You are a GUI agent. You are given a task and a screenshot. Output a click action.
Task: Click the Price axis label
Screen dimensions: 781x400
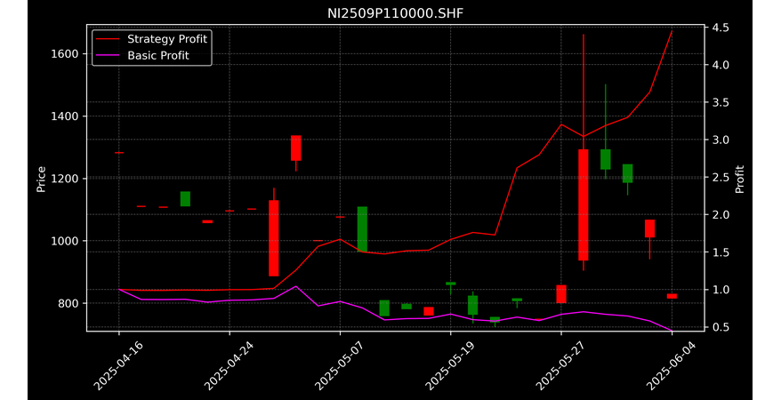tap(41, 179)
